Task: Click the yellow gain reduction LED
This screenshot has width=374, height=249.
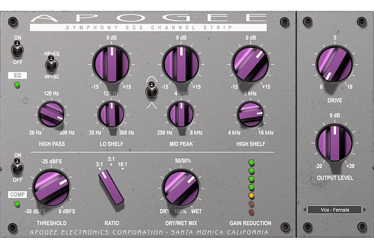Action: (251, 195)
